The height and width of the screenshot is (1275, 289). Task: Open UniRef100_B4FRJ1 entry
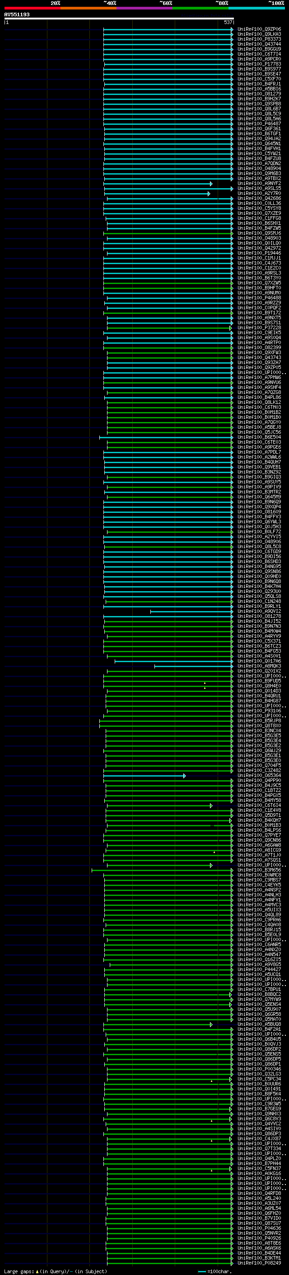coord(259,84)
